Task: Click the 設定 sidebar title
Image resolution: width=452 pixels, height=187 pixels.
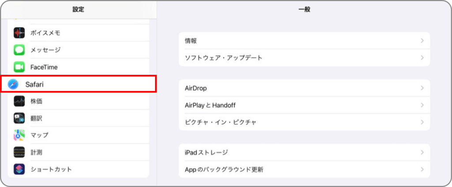Action: tap(79, 9)
